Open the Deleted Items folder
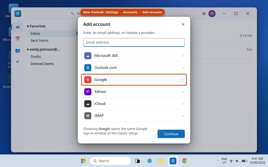Viewport: 268px width, 167px height. [42, 64]
